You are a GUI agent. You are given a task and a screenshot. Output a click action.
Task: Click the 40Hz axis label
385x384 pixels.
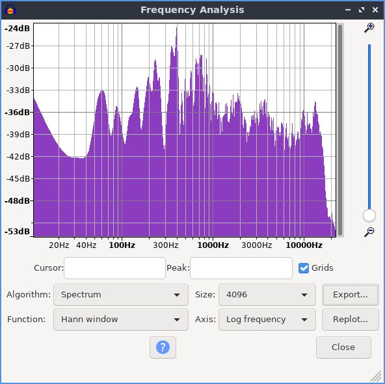point(86,245)
